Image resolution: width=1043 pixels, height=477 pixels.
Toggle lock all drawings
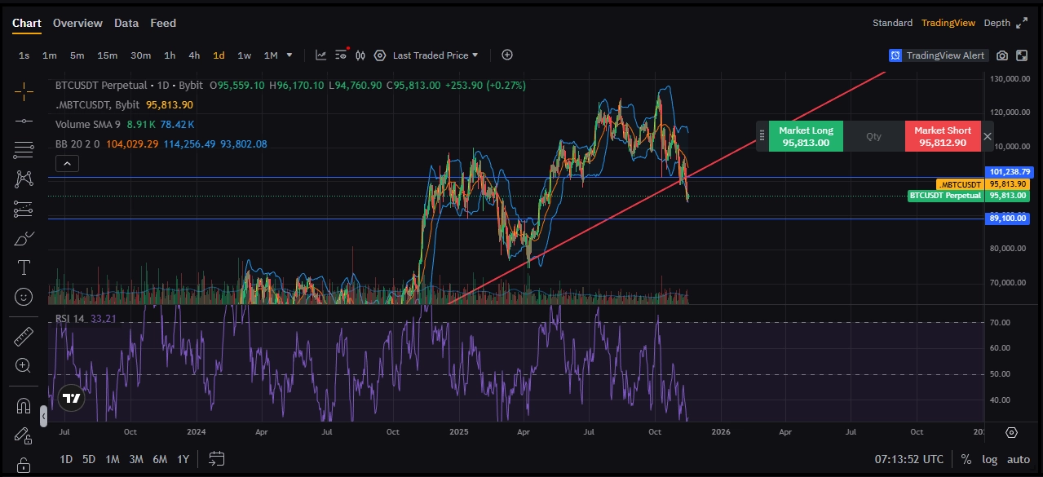24,466
